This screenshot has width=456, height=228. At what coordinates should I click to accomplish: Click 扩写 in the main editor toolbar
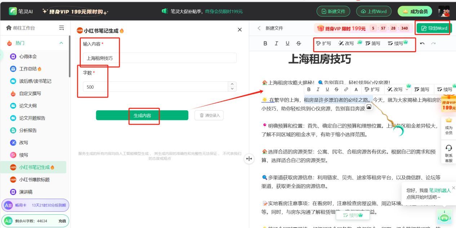[x=323, y=43]
